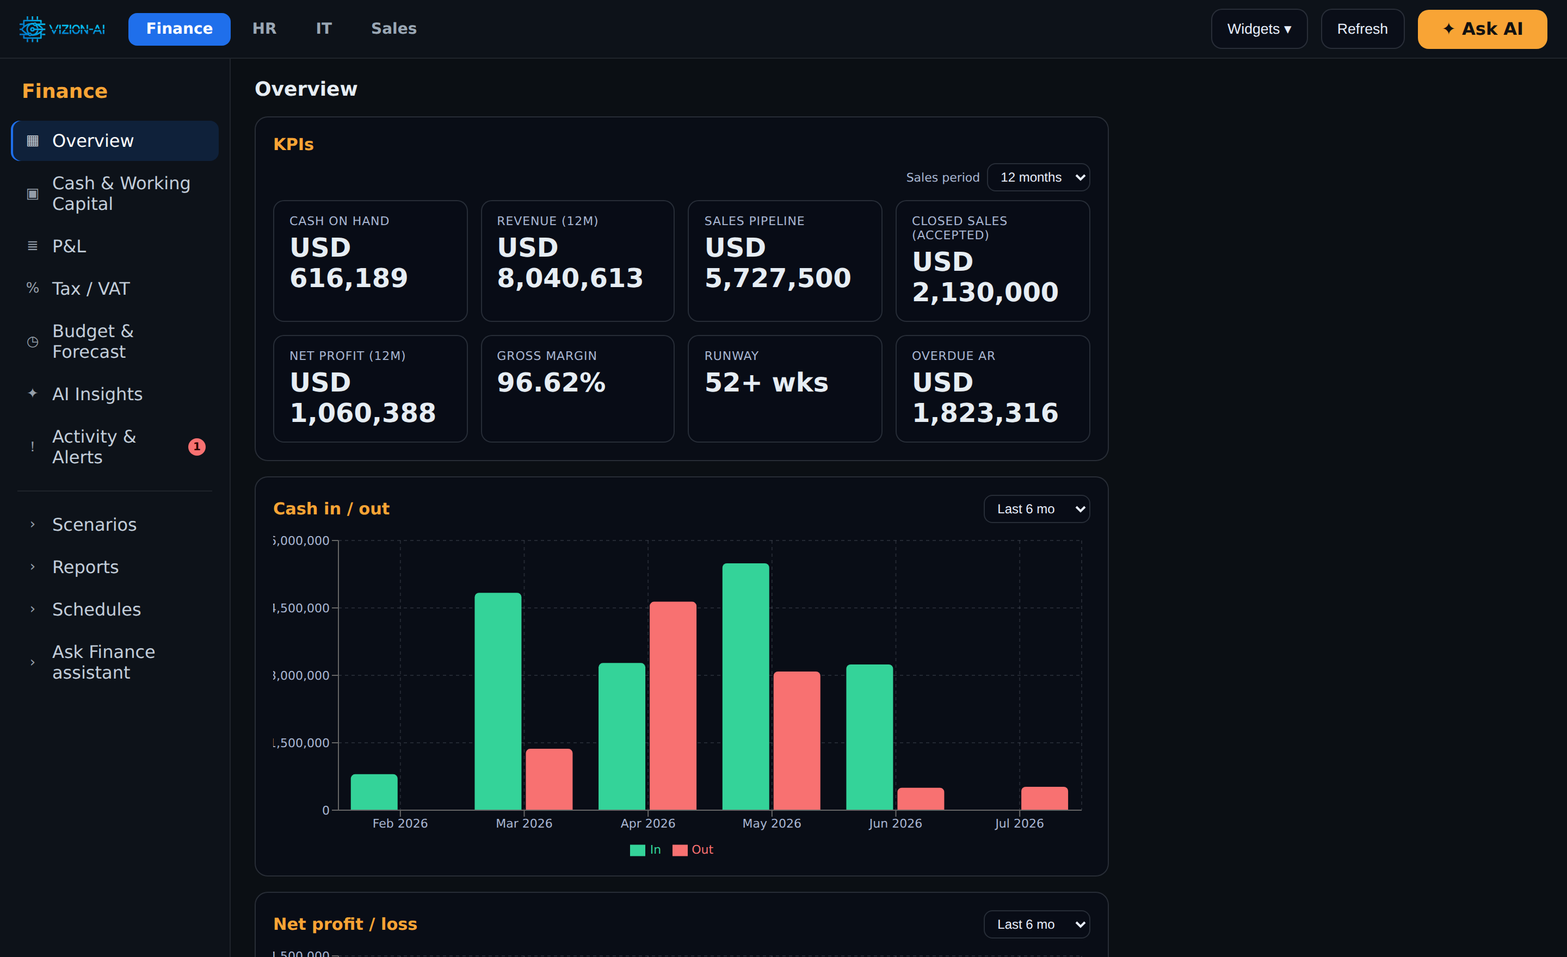The height and width of the screenshot is (957, 1567).
Task: Open the Widgets dropdown menu
Action: (x=1259, y=29)
